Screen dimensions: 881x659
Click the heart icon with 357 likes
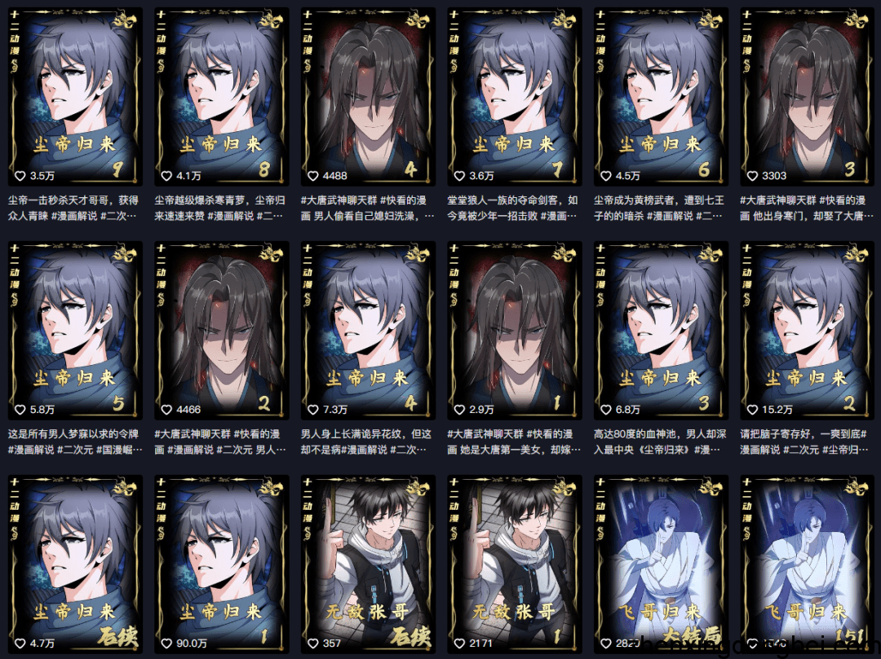(313, 644)
